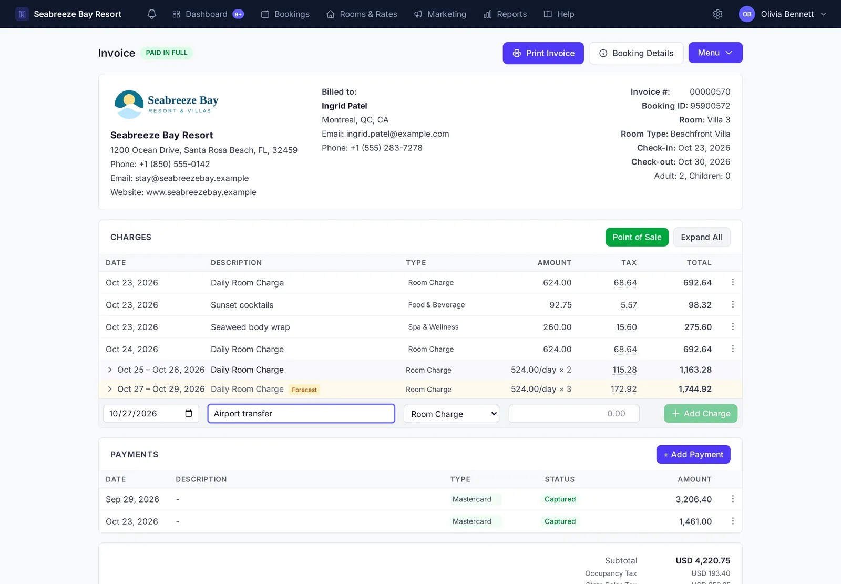Viewport: 841px width, 584px height.
Task: Open the charge type dropdown
Action: point(452,414)
